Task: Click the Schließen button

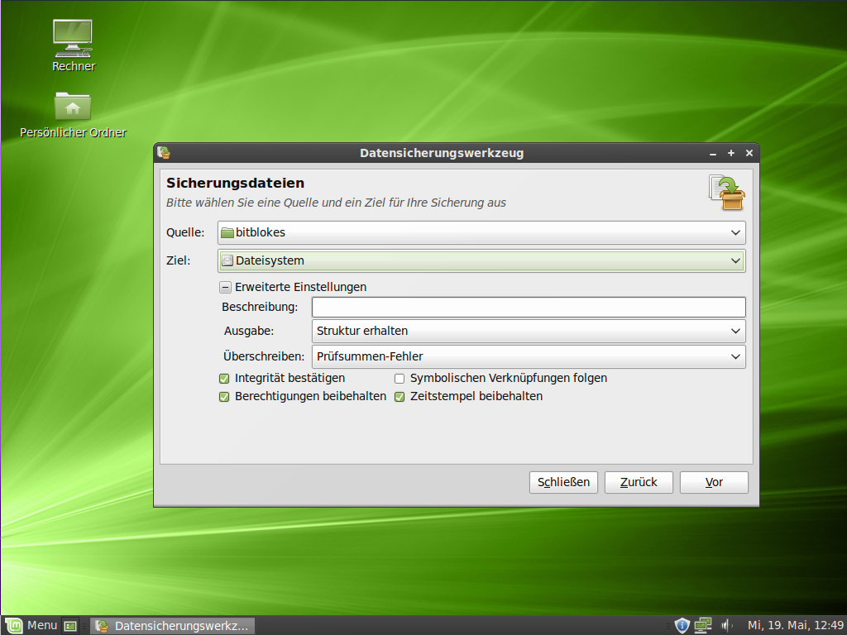Action: (563, 482)
